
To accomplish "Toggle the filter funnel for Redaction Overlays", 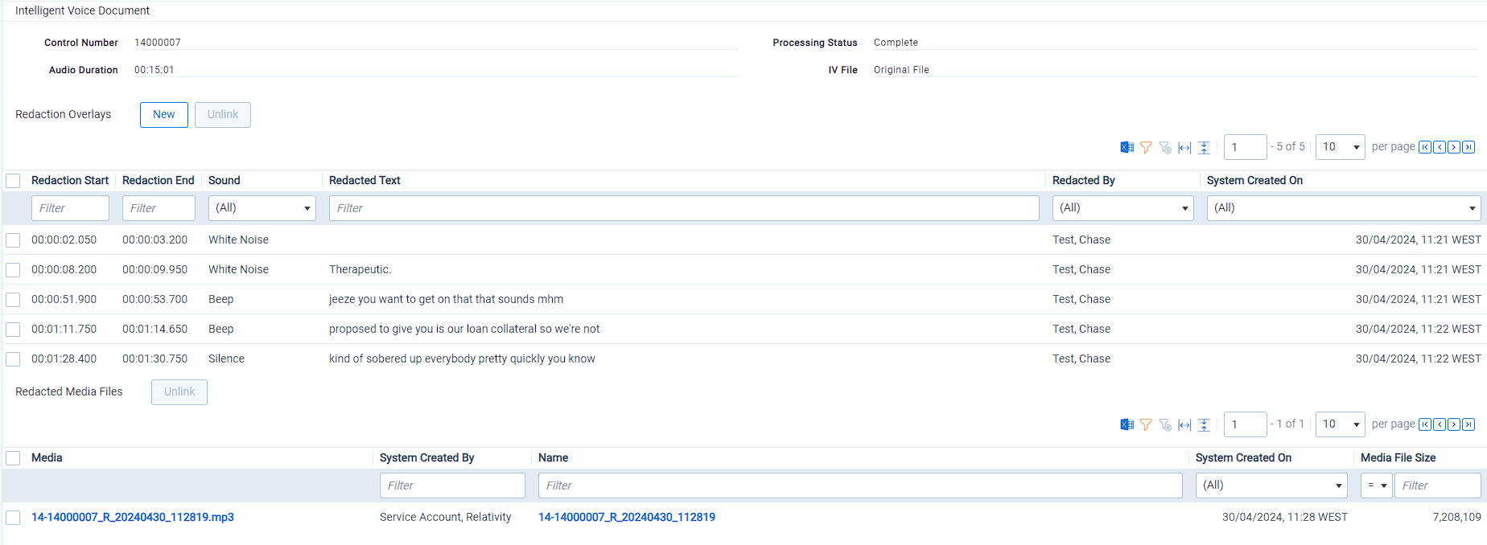I will point(1146,147).
